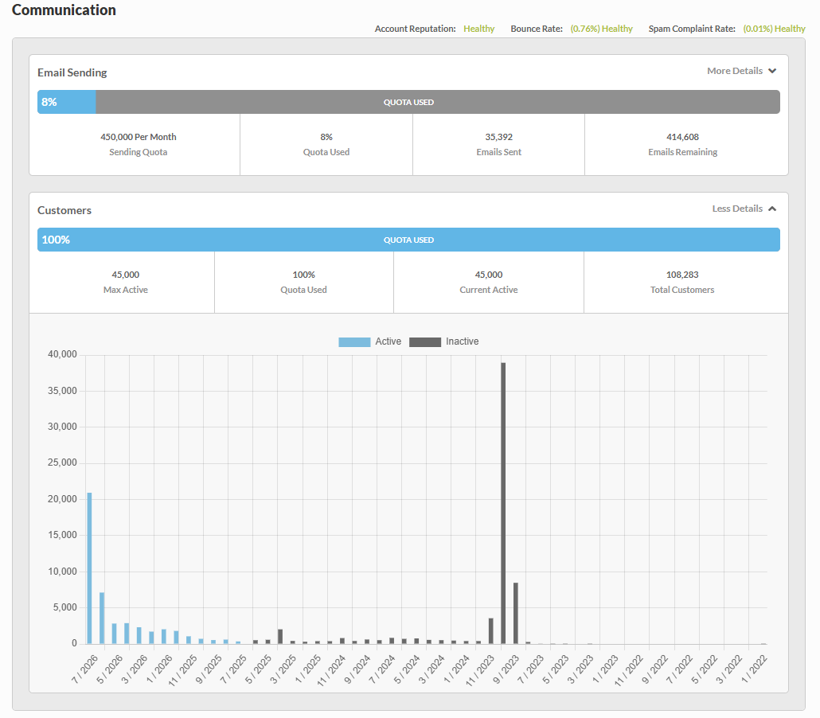Click the '1 / 2022' x-axis label
The image size is (820, 718).
tap(754, 669)
